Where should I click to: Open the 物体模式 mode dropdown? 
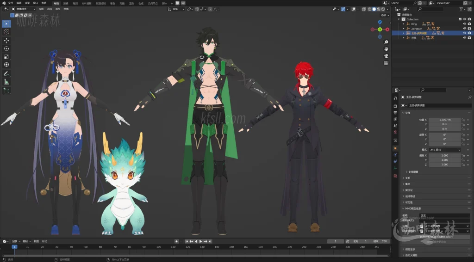pyautogui.click(x=23, y=9)
